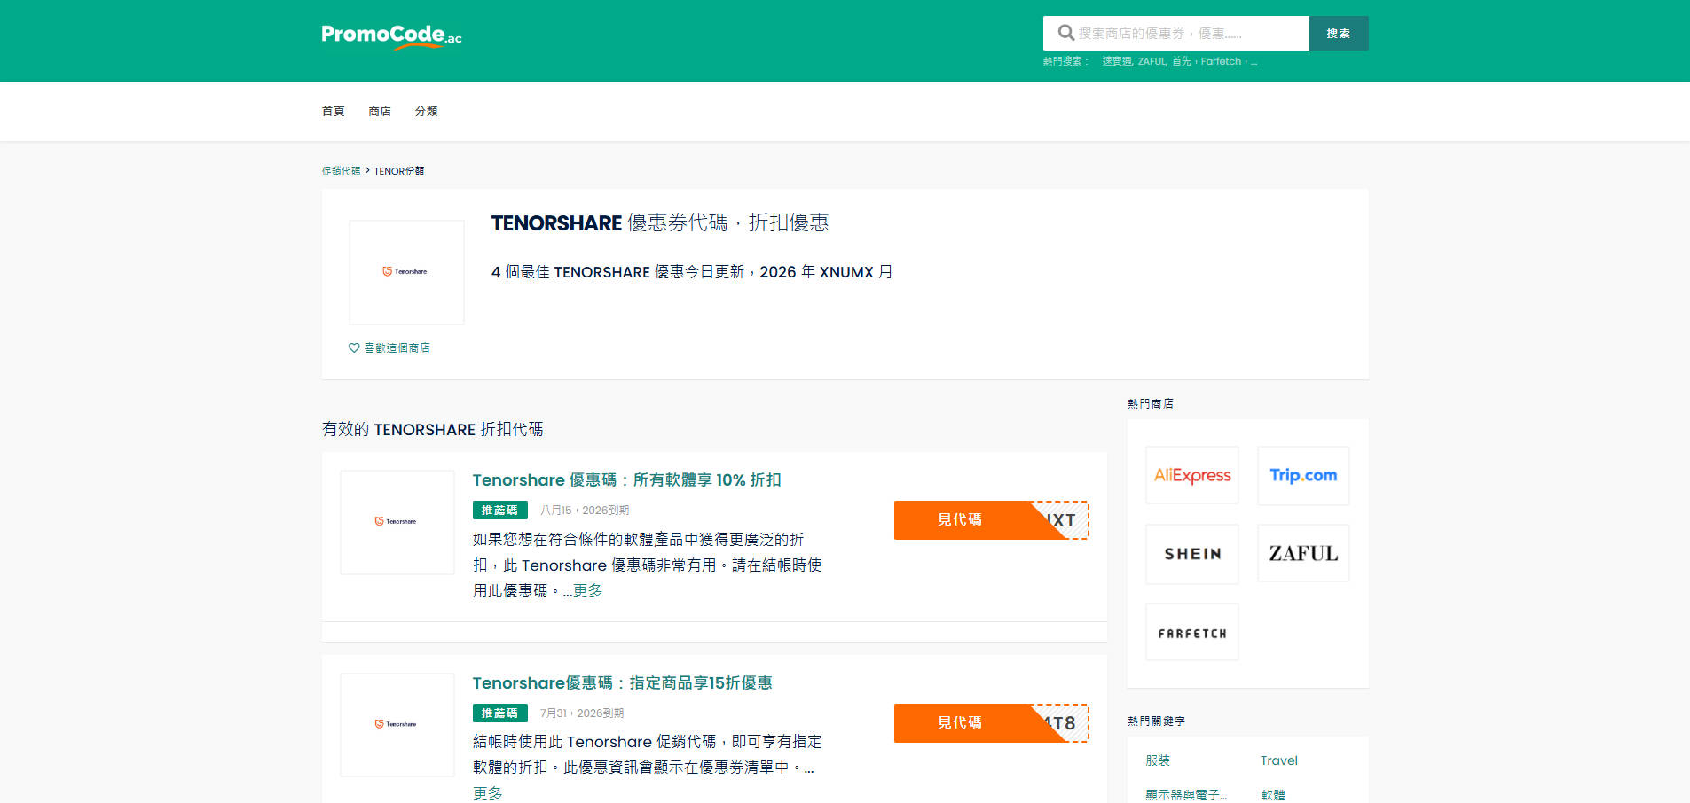Switch to the 商店 page
1690x803 pixels.
pyautogui.click(x=379, y=111)
